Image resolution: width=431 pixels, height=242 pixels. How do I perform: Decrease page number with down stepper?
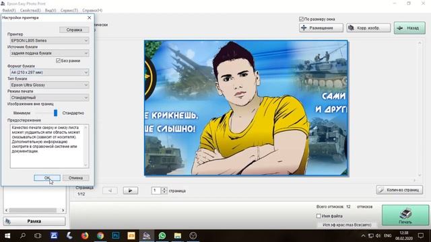click(164, 192)
